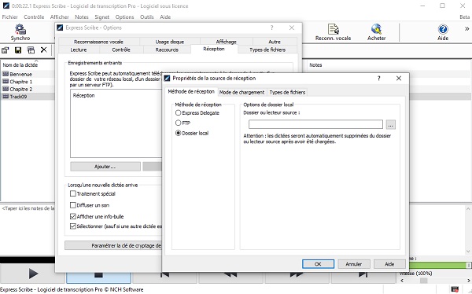The image size is (472, 294).
Task: Click the Synchro toolbar icon
Action: pyautogui.click(x=20, y=32)
